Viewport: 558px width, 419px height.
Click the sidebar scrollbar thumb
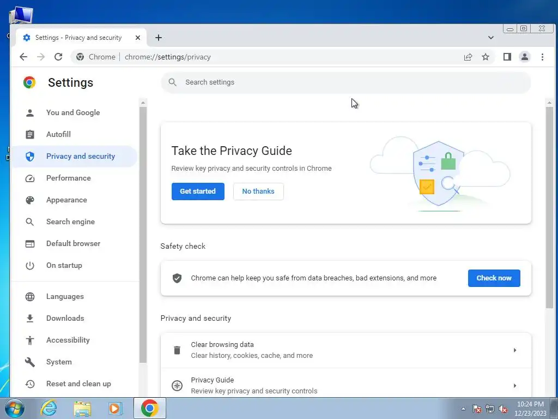143,235
